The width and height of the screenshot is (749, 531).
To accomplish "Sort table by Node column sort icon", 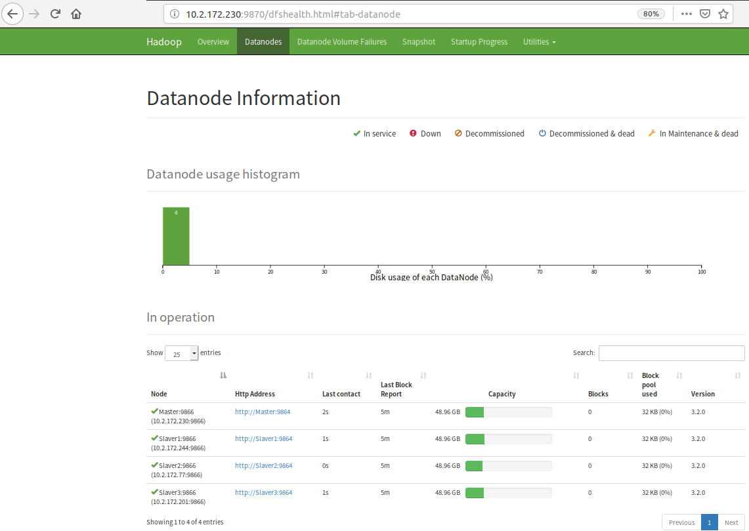I will (x=223, y=375).
